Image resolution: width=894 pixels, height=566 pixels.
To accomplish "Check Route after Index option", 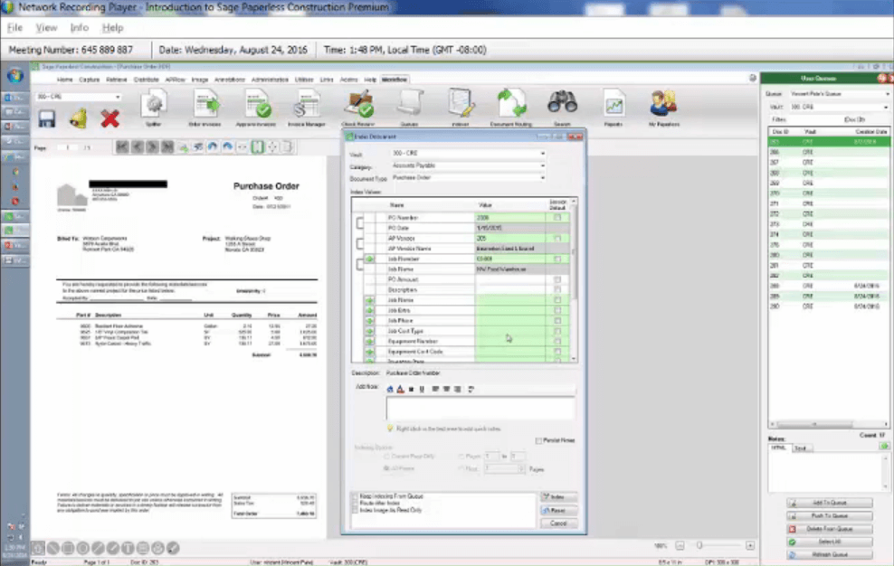I will [355, 504].
